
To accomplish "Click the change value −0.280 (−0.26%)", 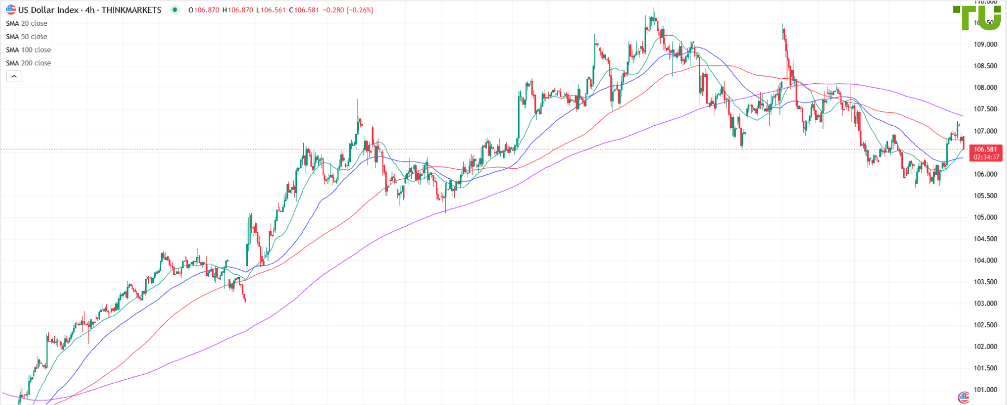I will [348, 10].
